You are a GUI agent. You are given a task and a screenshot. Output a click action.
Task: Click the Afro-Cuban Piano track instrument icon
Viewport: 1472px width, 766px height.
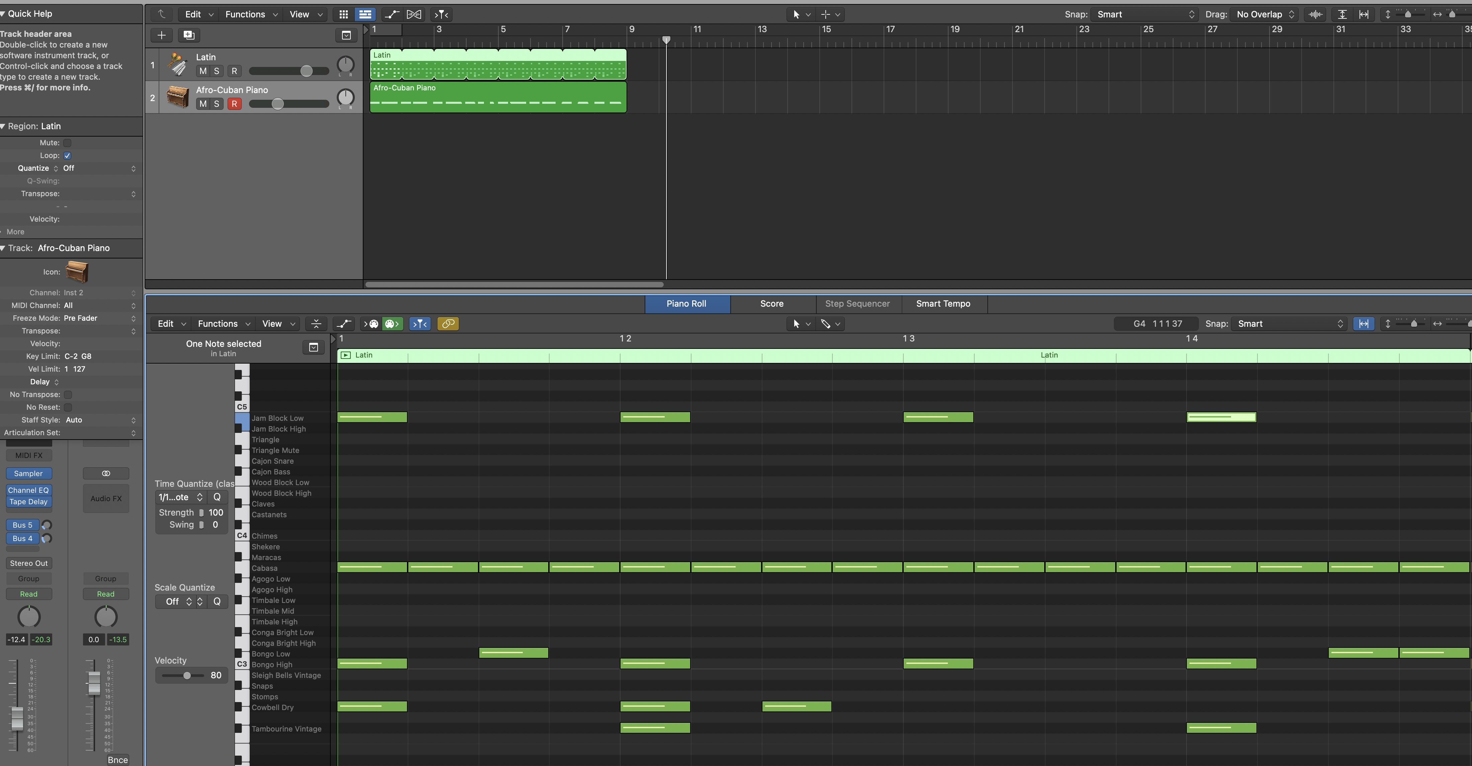[178, 97]
